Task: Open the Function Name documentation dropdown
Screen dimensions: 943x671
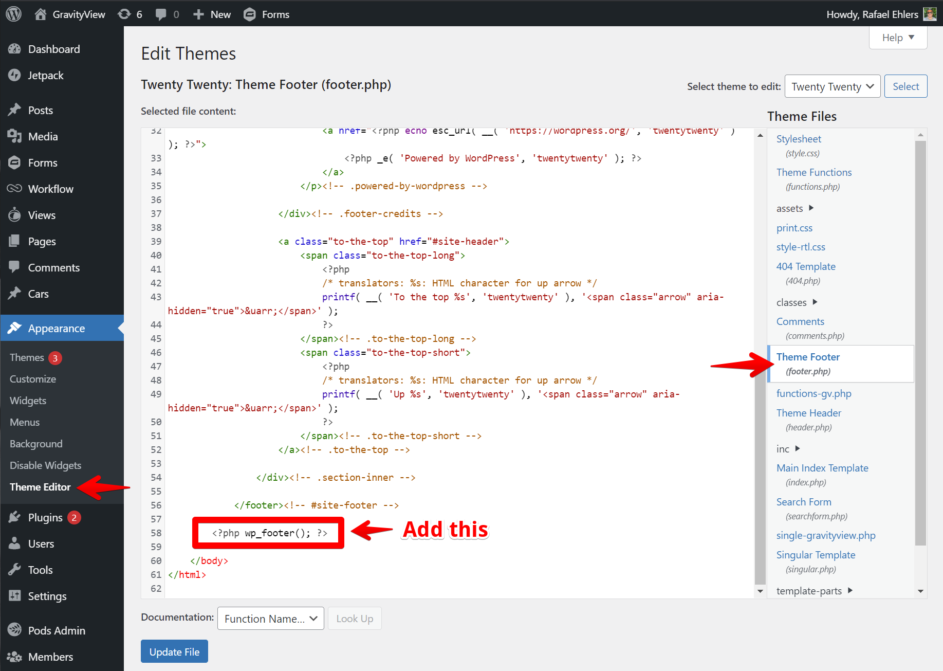Action: pyautogui.click(x=270, y=619)
